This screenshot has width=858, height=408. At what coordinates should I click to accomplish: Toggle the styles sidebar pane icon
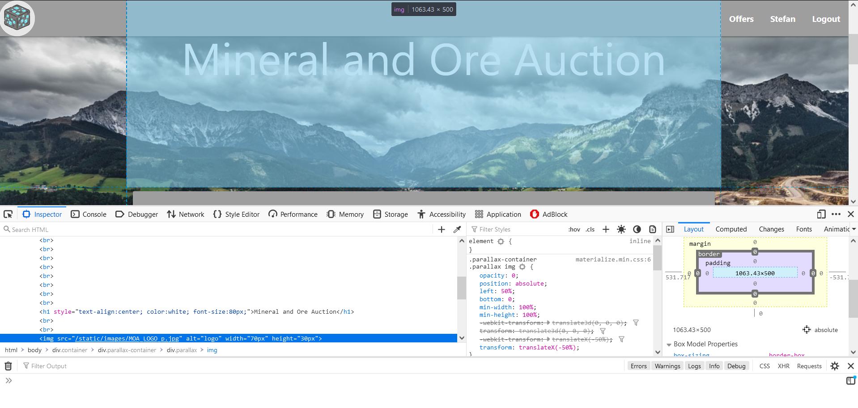(x=670, y=229)
